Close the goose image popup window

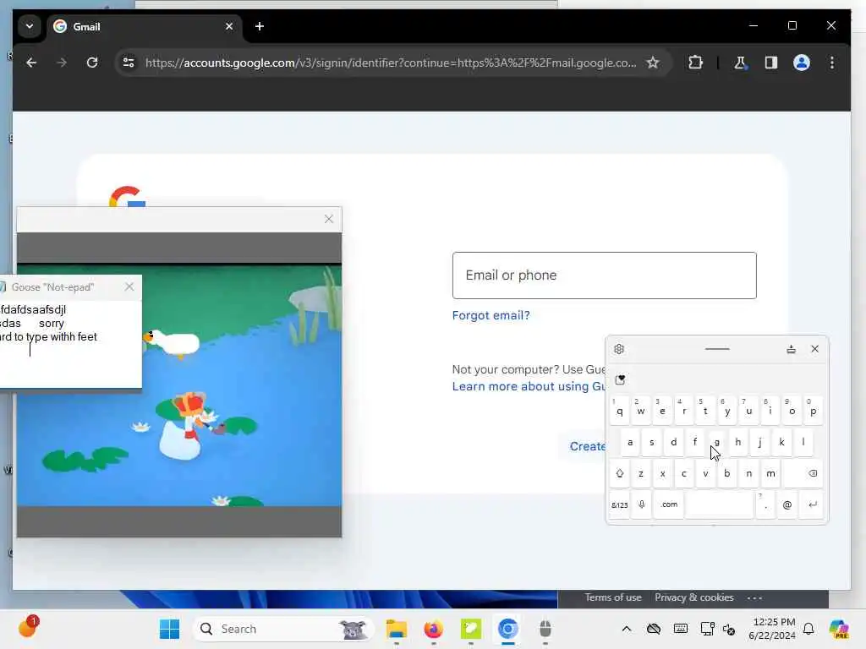(x=329, y=219)
